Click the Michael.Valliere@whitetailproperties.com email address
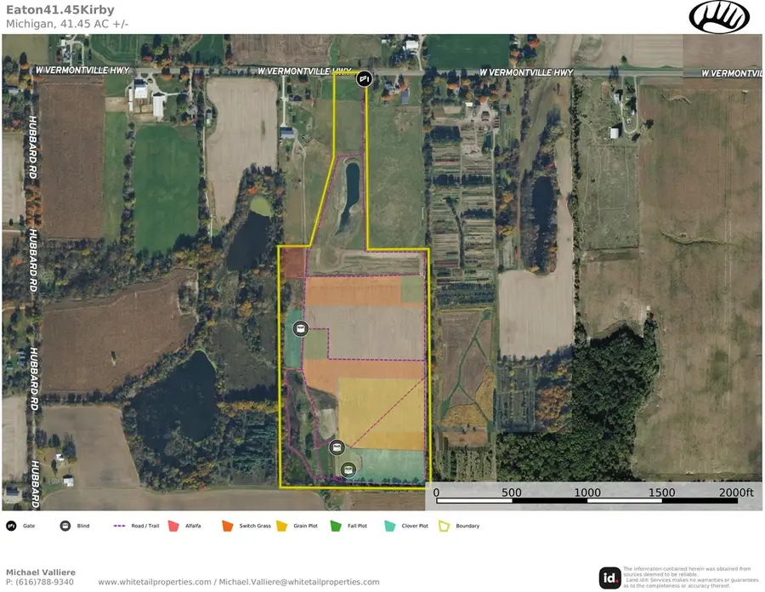The width and height of the screenshot is (765, 592). [299, 582]
